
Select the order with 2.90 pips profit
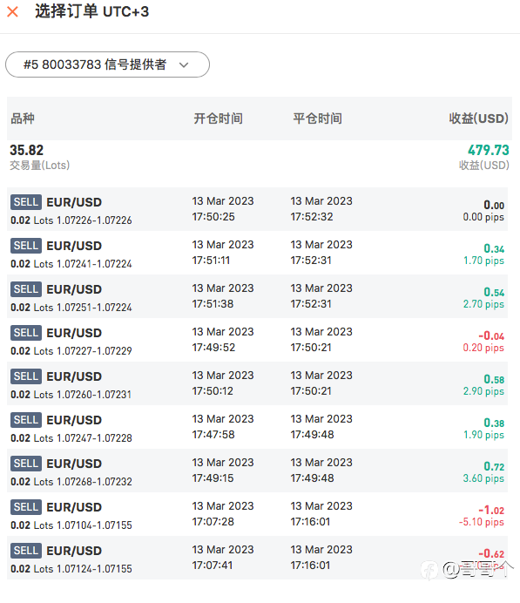[257, 383]
